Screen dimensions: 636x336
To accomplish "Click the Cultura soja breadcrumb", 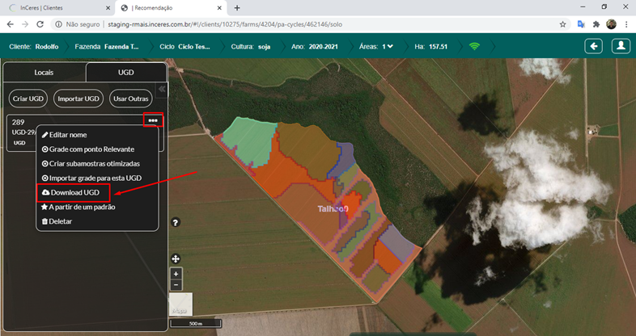I will [251, 47].
